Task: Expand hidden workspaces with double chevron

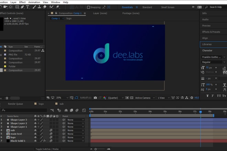Action: (193, 7)
